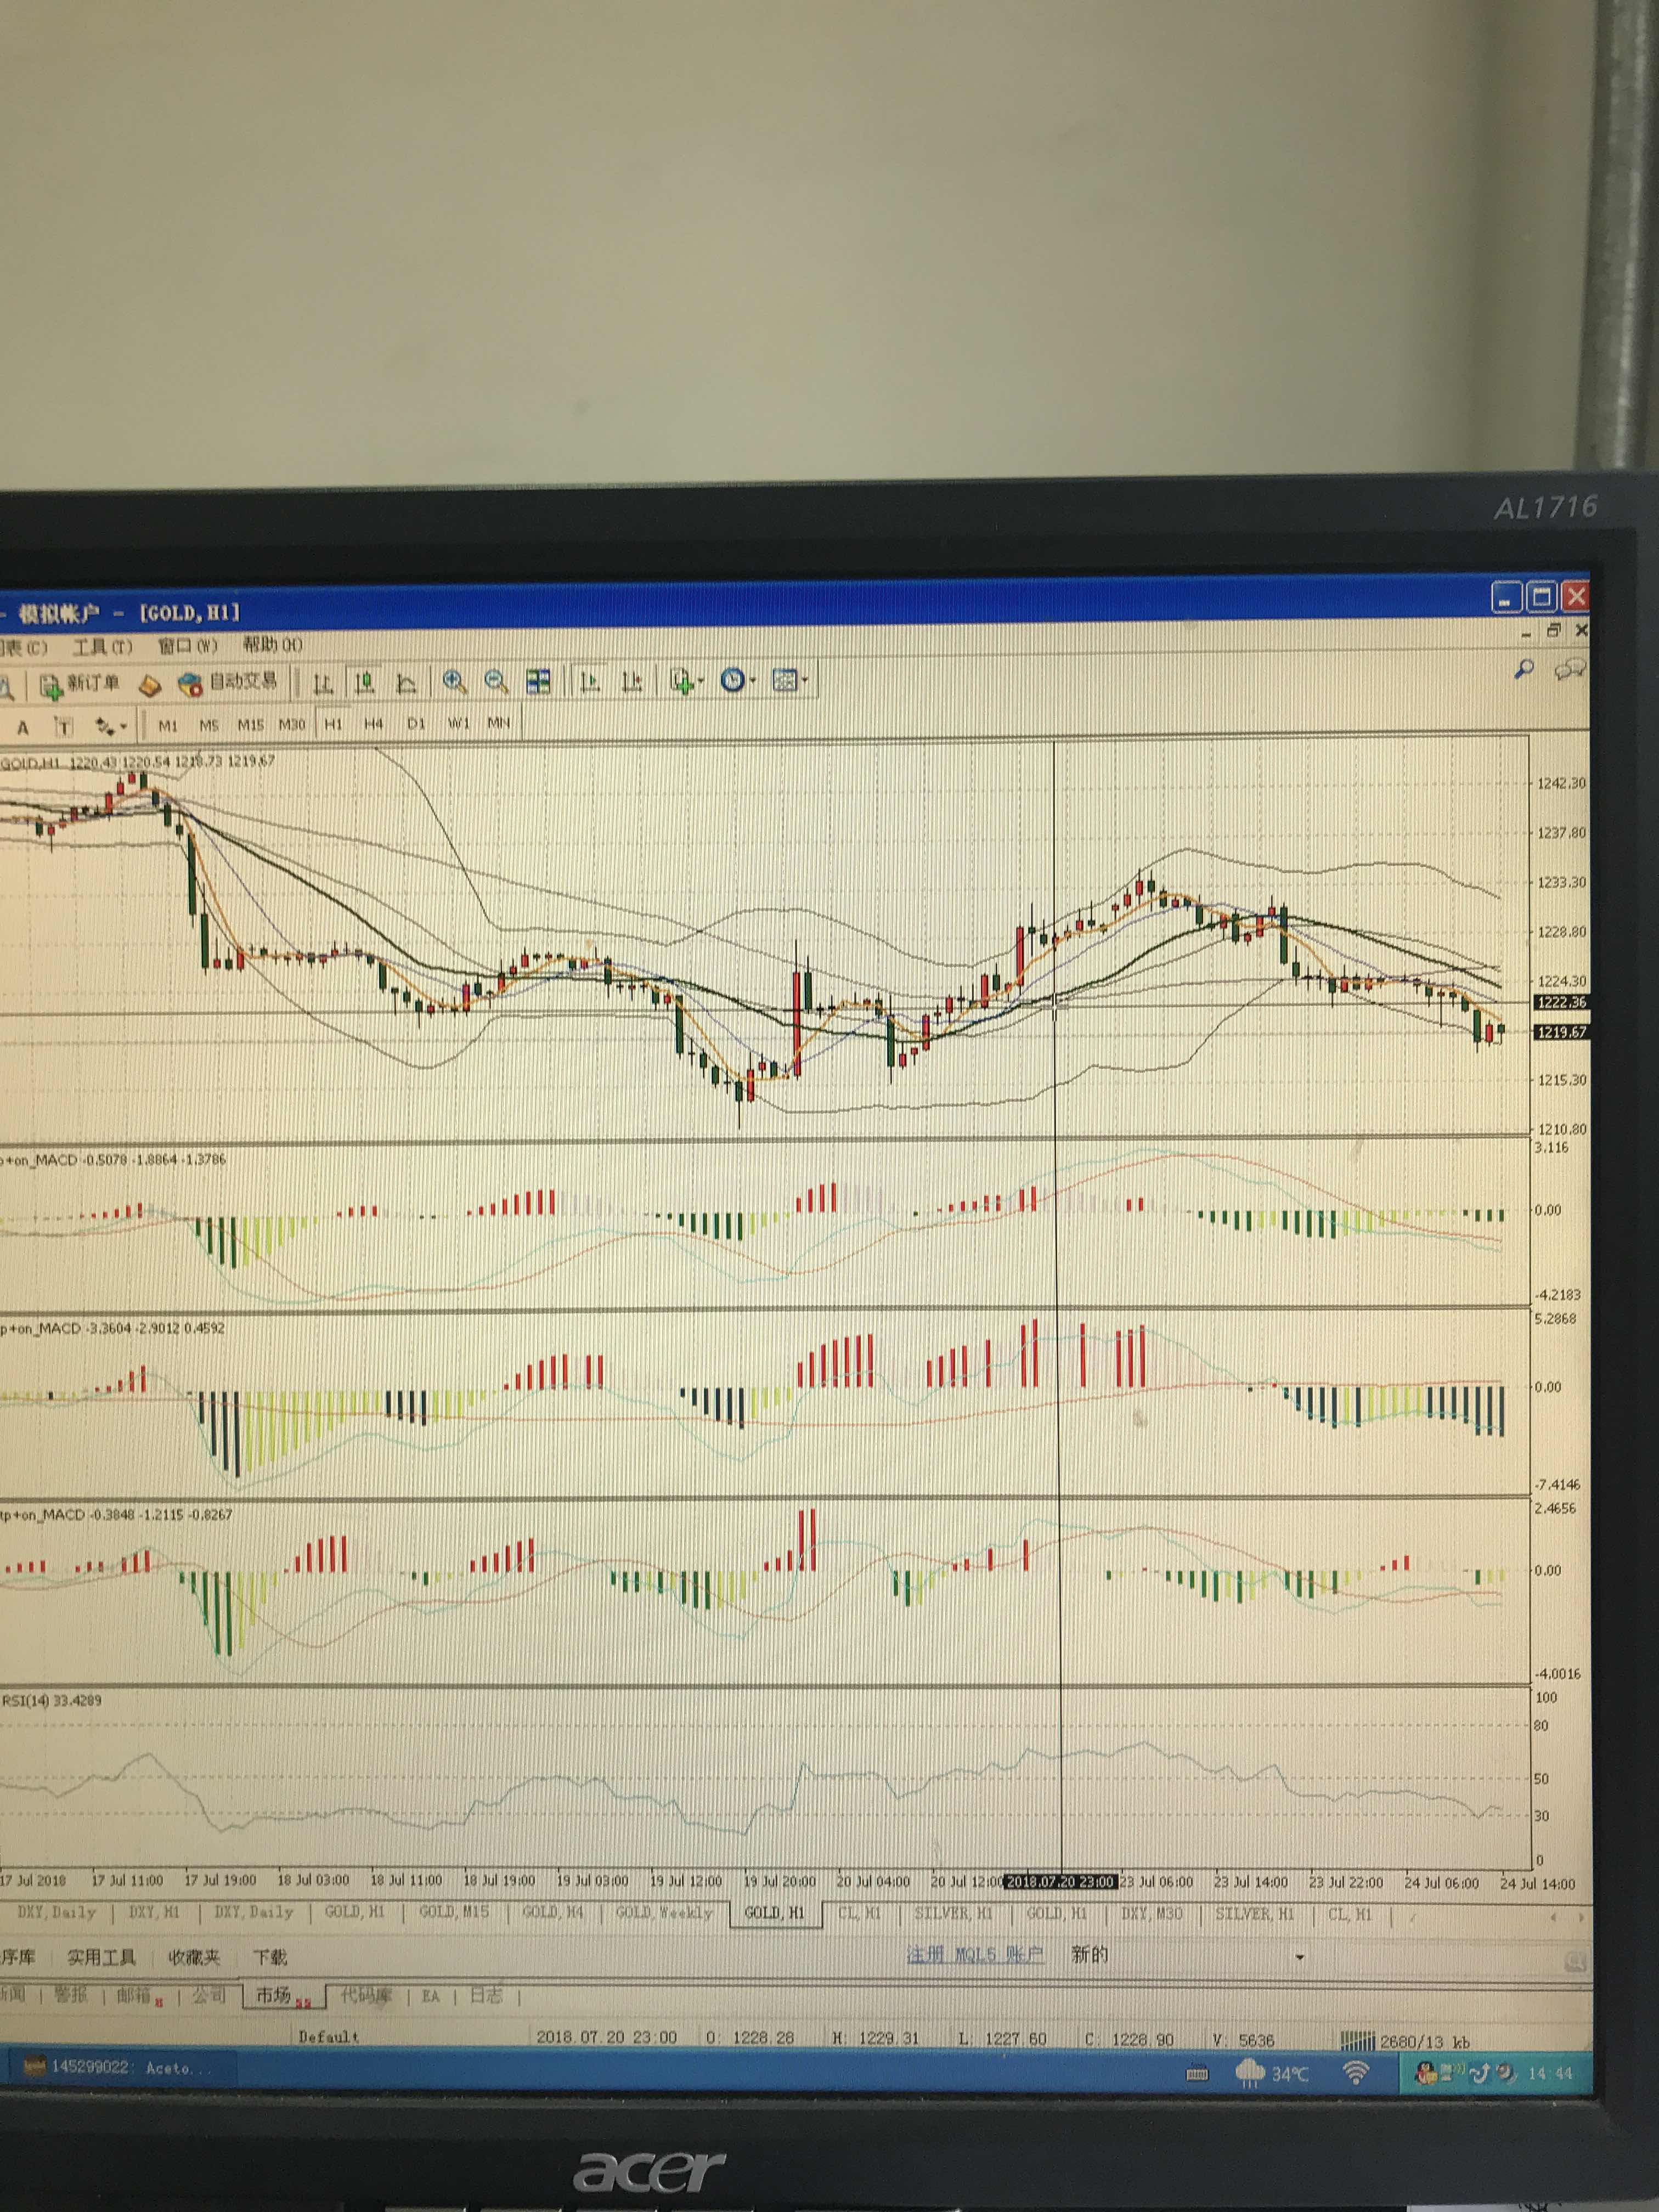
Task: Expand the templates dropdown
Action: [790, 681]
